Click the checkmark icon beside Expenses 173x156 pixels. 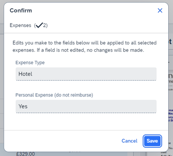pos(39,25)
